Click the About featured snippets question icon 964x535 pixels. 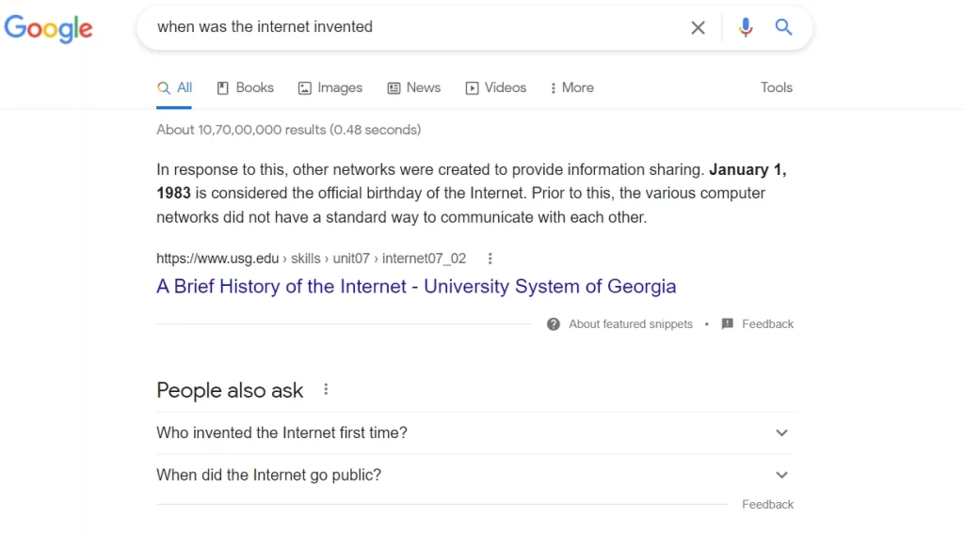click(x=554, y=324)
